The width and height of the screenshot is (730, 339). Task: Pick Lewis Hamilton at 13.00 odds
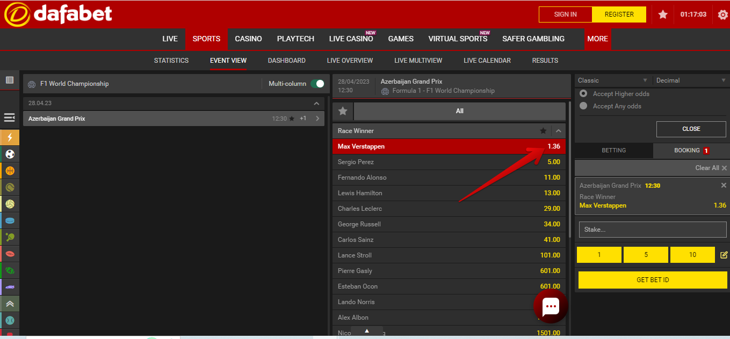tap(449, 193)
